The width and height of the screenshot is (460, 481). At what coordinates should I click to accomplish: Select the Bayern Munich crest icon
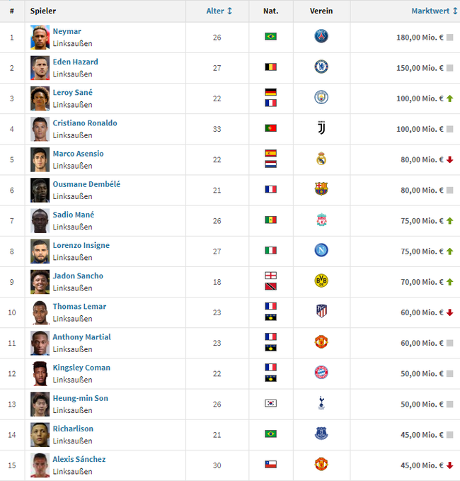pyautogui.click(x=321, y=373)
